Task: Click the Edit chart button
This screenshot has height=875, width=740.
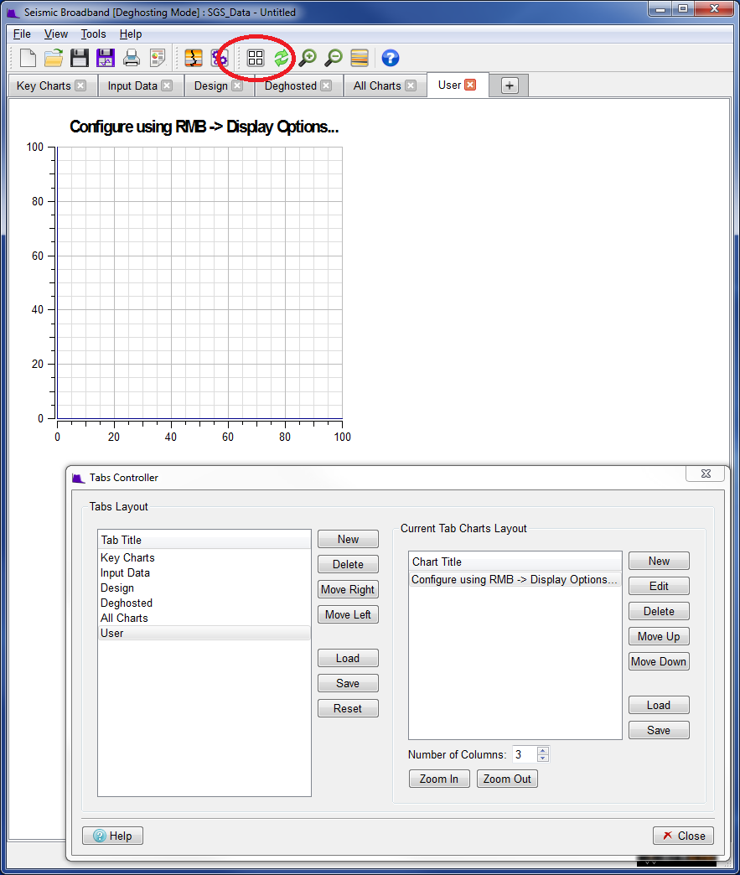Action: point(659,586)
